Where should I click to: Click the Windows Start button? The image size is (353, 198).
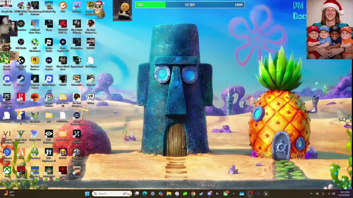coord(87,194)
